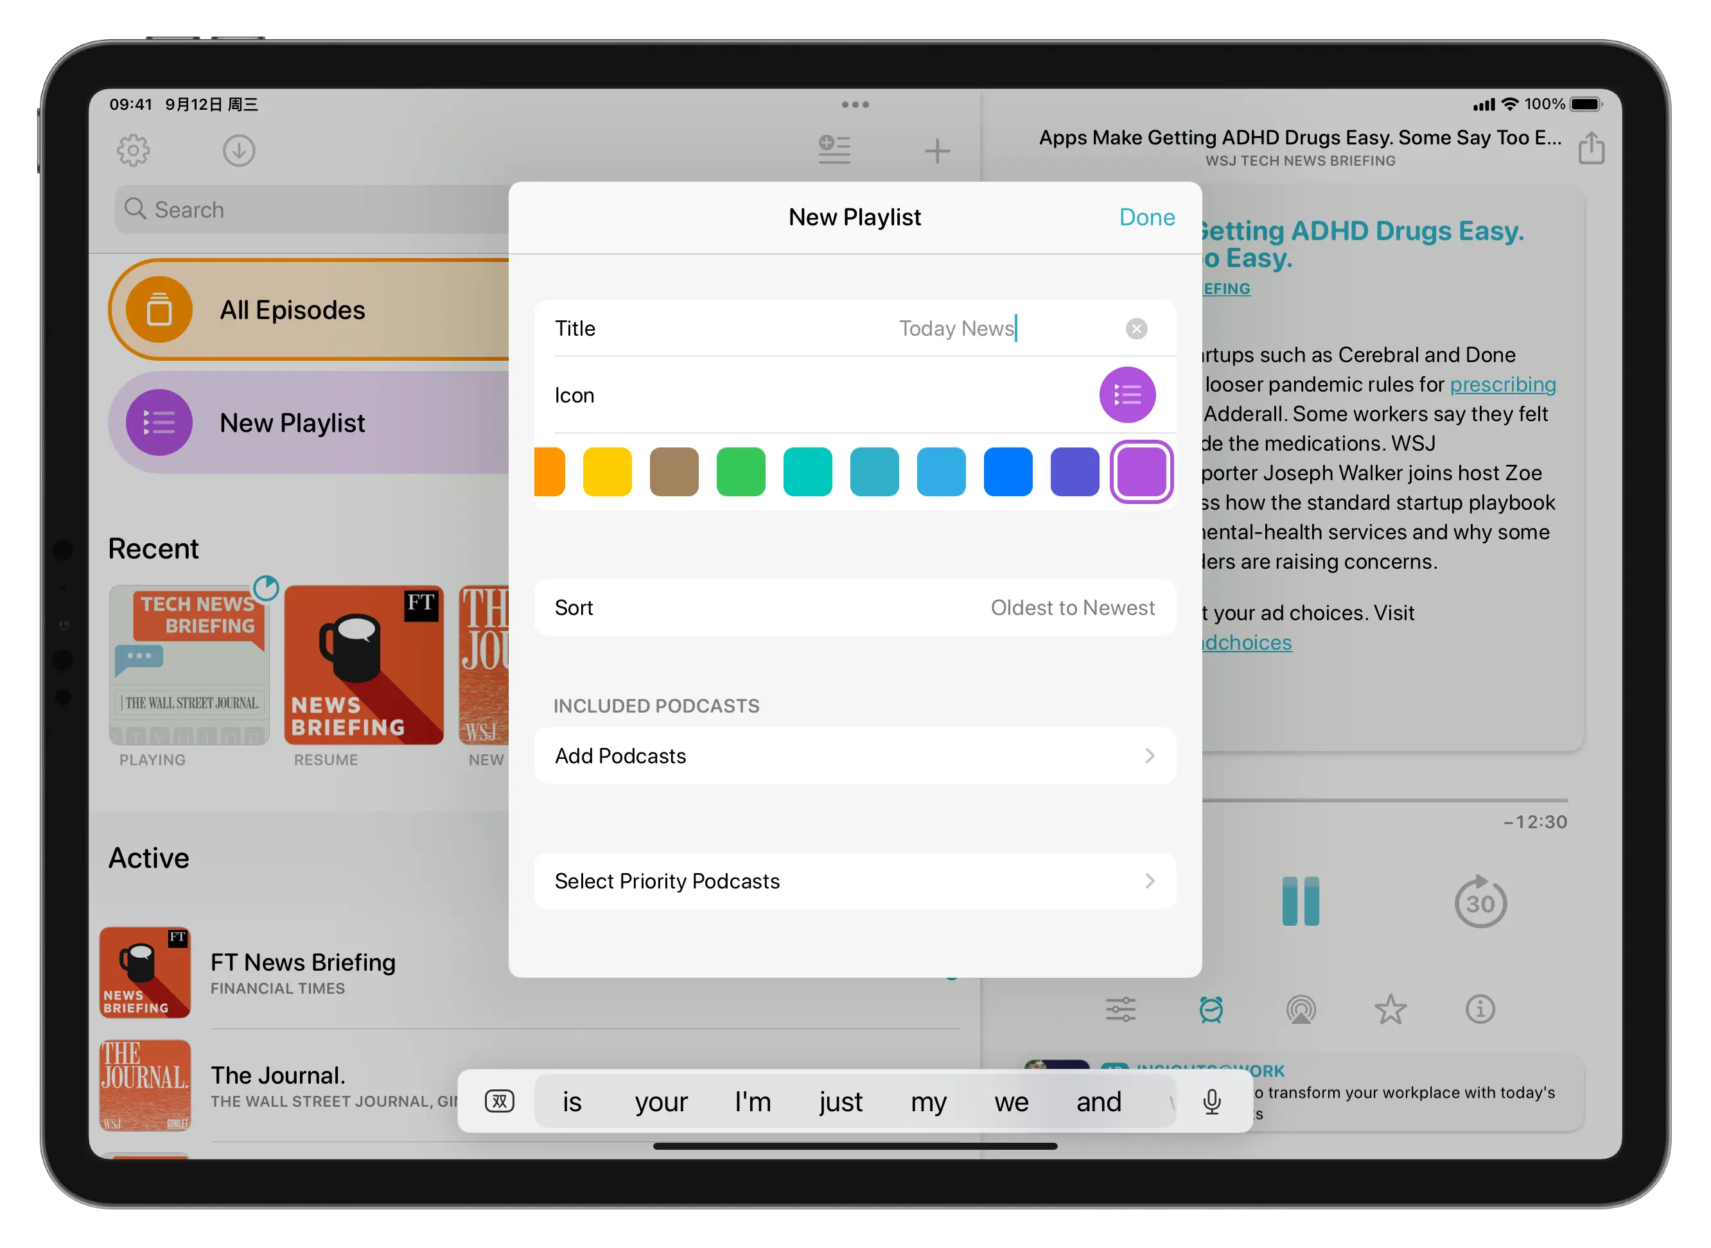Image resolution: width=1711 pixels, height=1248 pixels.
Task: Pause playback with the pause button
Action: [1300, 901]
